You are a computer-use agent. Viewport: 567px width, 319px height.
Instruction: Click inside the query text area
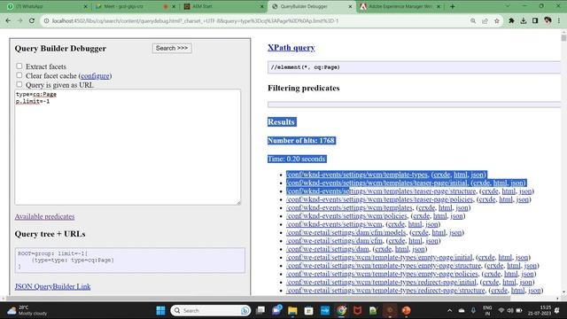(128, 147)
